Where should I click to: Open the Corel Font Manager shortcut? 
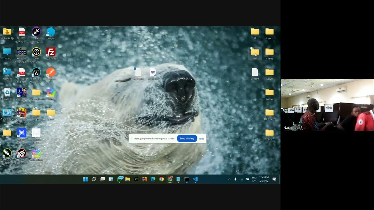[36, 75]
